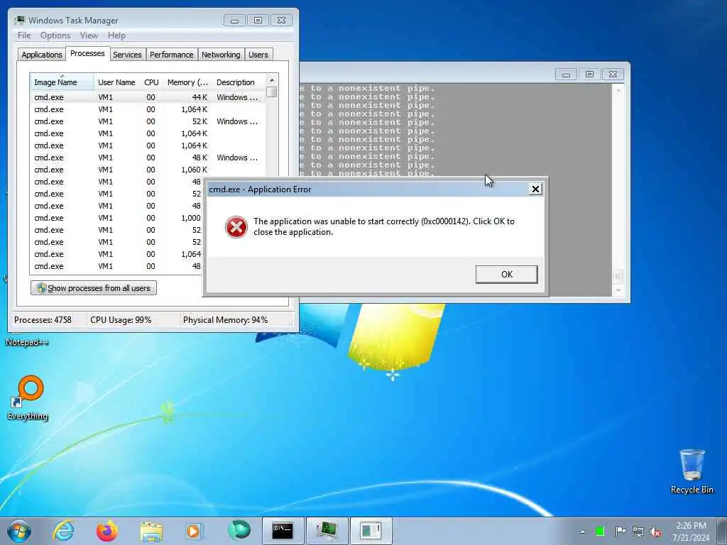The width and height of the screenshot is (727, 545).
Task: Switch to the Applications tab
Action: pos(42,55)
